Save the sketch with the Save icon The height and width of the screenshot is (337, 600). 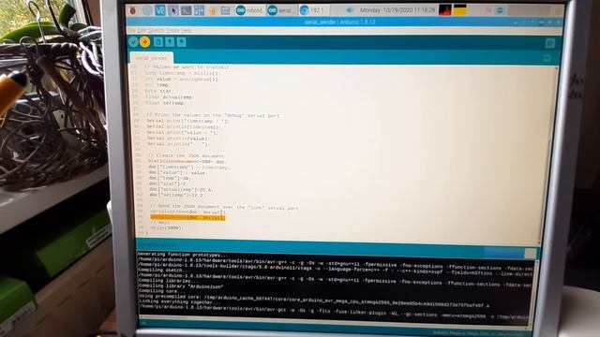click(x=182, y=42)
